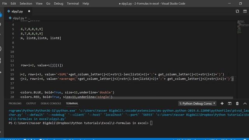Open the Help menu
The image size is (249, 140).
coord(86,3)
